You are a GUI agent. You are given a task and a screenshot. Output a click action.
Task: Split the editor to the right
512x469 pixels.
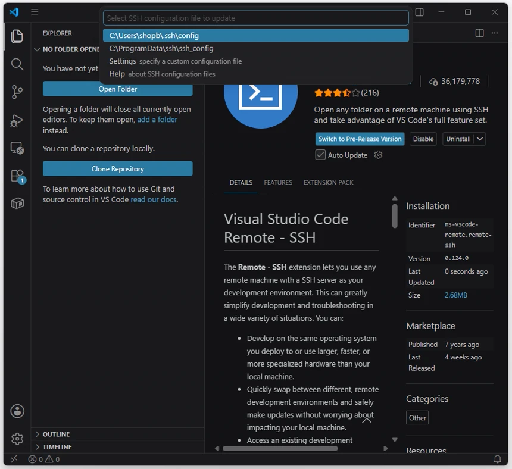[479, 33]
